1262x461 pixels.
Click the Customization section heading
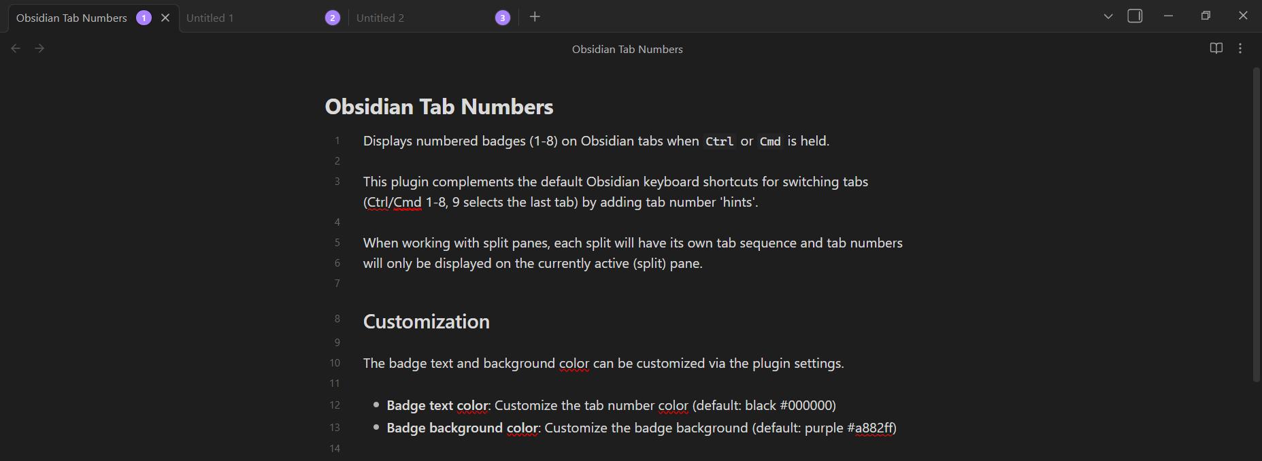(x=426, y=321)
